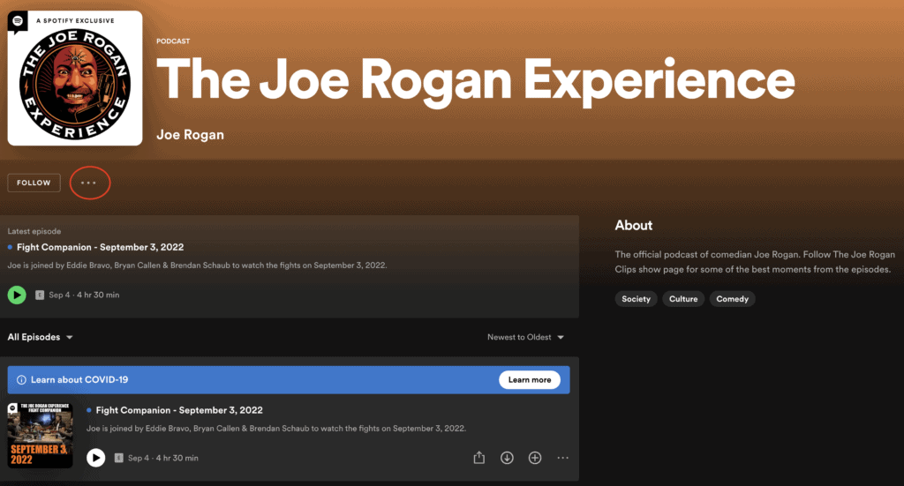Expand the All Episodes filter dropdown
This screenshot has height=486, width=904.
(x=40, y=337)
